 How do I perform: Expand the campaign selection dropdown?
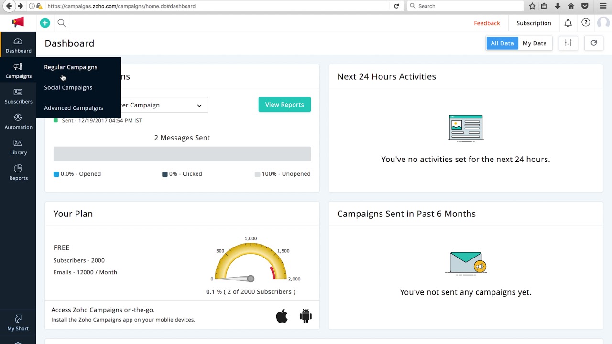click(x=199, y=105)
